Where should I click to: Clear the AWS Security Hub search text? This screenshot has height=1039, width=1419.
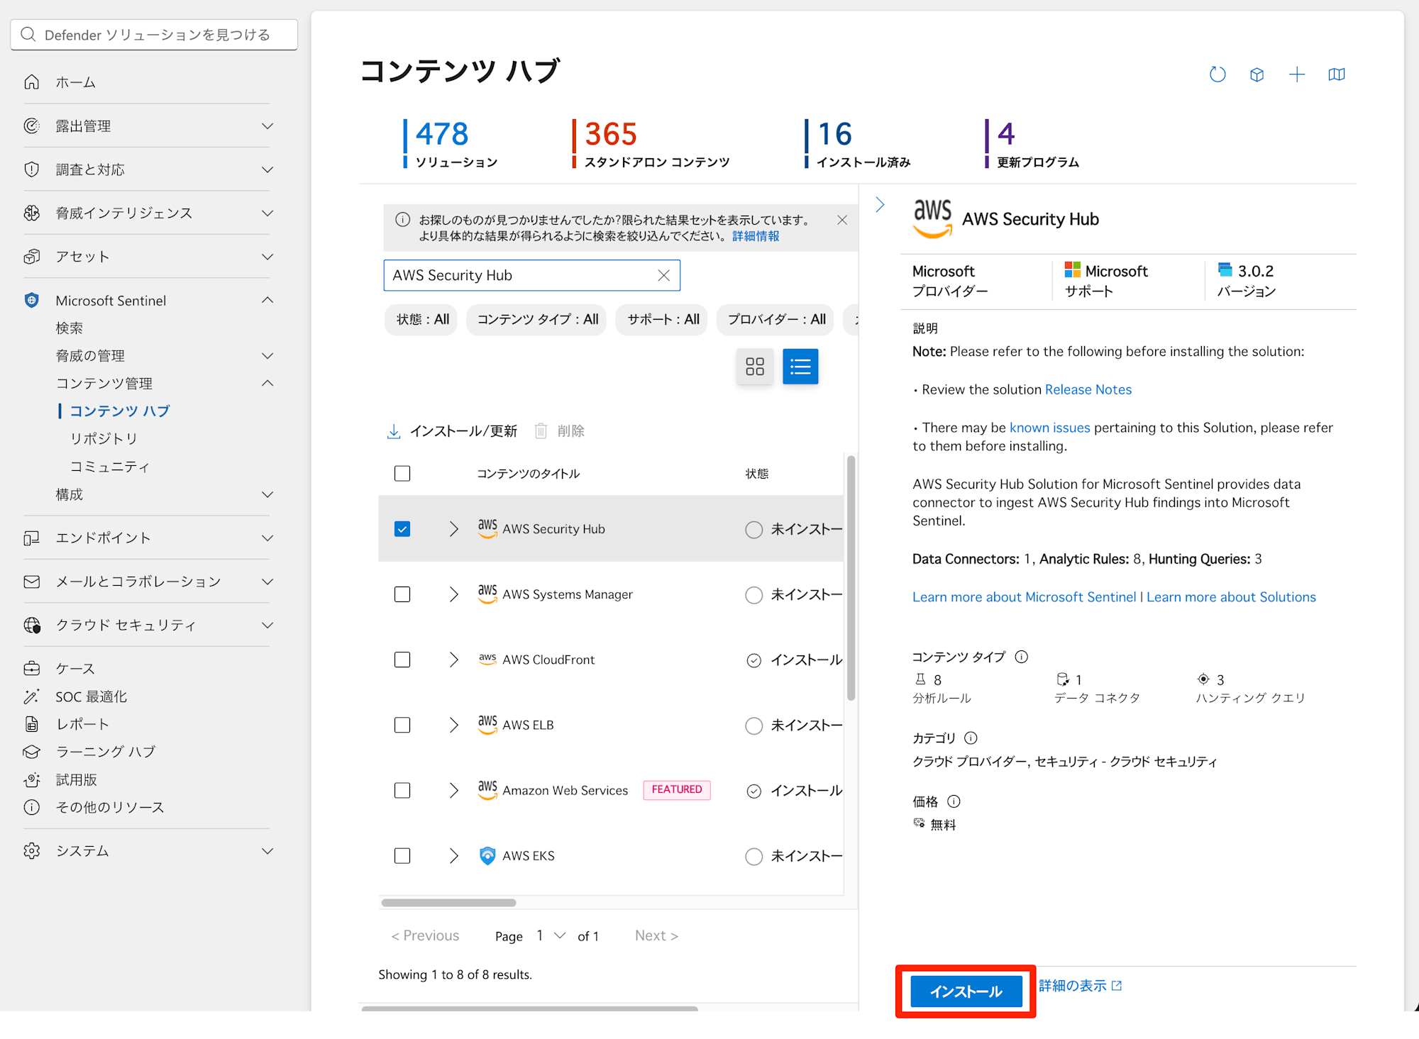(x=663, y=275)
